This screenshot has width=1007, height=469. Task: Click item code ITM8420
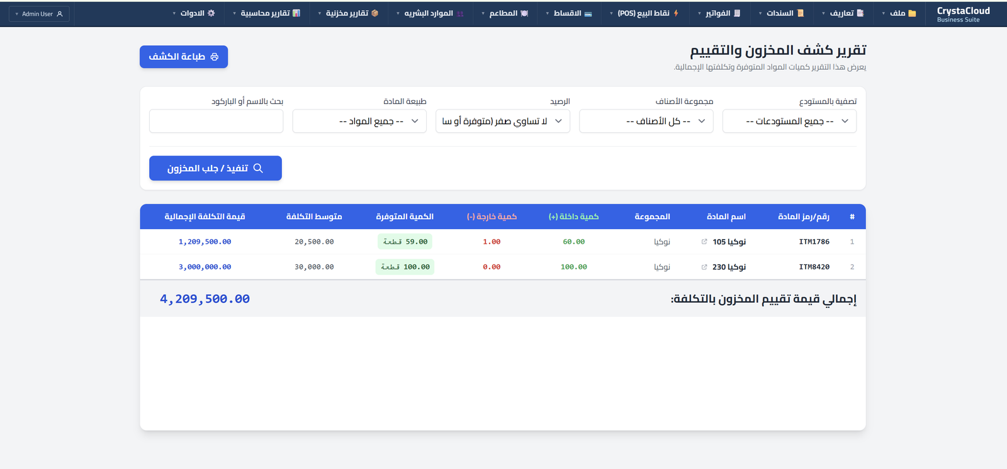(x=814, y=267)
